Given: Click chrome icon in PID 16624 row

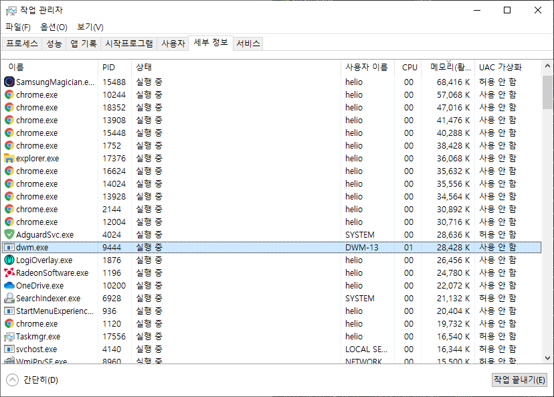Looking at the screenshot, I should 9,171.
